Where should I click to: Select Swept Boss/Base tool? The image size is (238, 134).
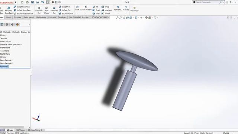coord(22,7)
